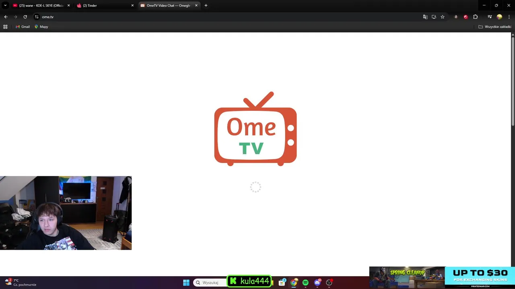
Task: Open the Extensions puzzle icon
Action: 476,17
